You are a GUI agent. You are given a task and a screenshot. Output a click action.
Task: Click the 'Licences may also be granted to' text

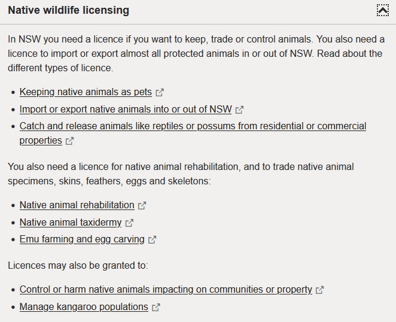(x=78, y=265)
